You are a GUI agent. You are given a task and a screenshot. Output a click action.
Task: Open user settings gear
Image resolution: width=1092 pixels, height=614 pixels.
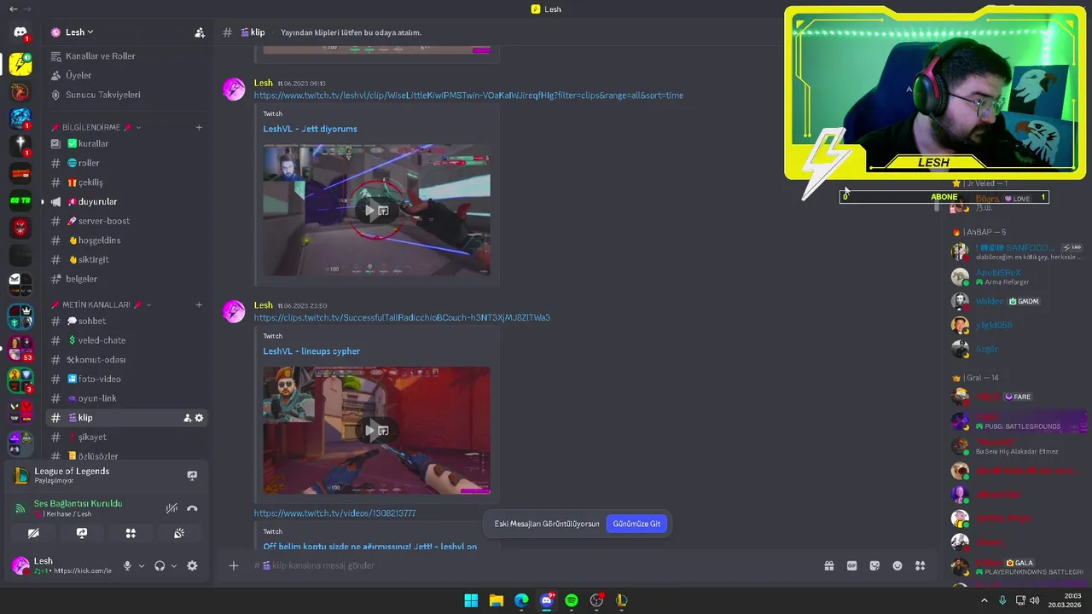point(192,565)
